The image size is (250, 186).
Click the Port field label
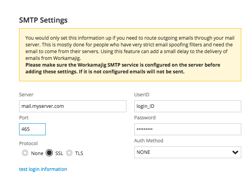point(24,118)
